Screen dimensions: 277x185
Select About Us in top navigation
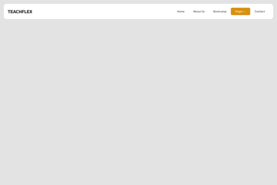click(x=199, y=11)
